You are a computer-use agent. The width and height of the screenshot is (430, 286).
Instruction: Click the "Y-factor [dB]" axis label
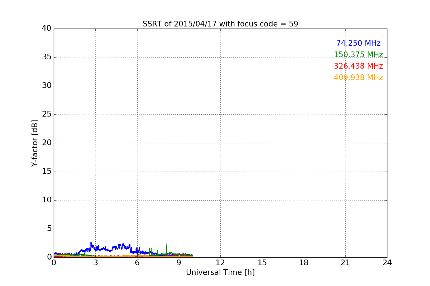coord(35,143)
